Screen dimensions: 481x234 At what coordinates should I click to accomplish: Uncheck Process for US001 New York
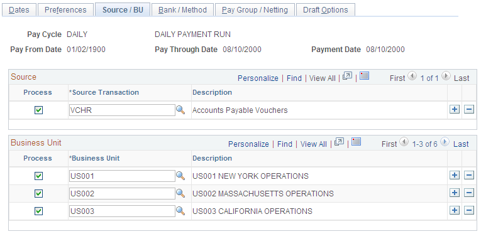tap(38, 176)
